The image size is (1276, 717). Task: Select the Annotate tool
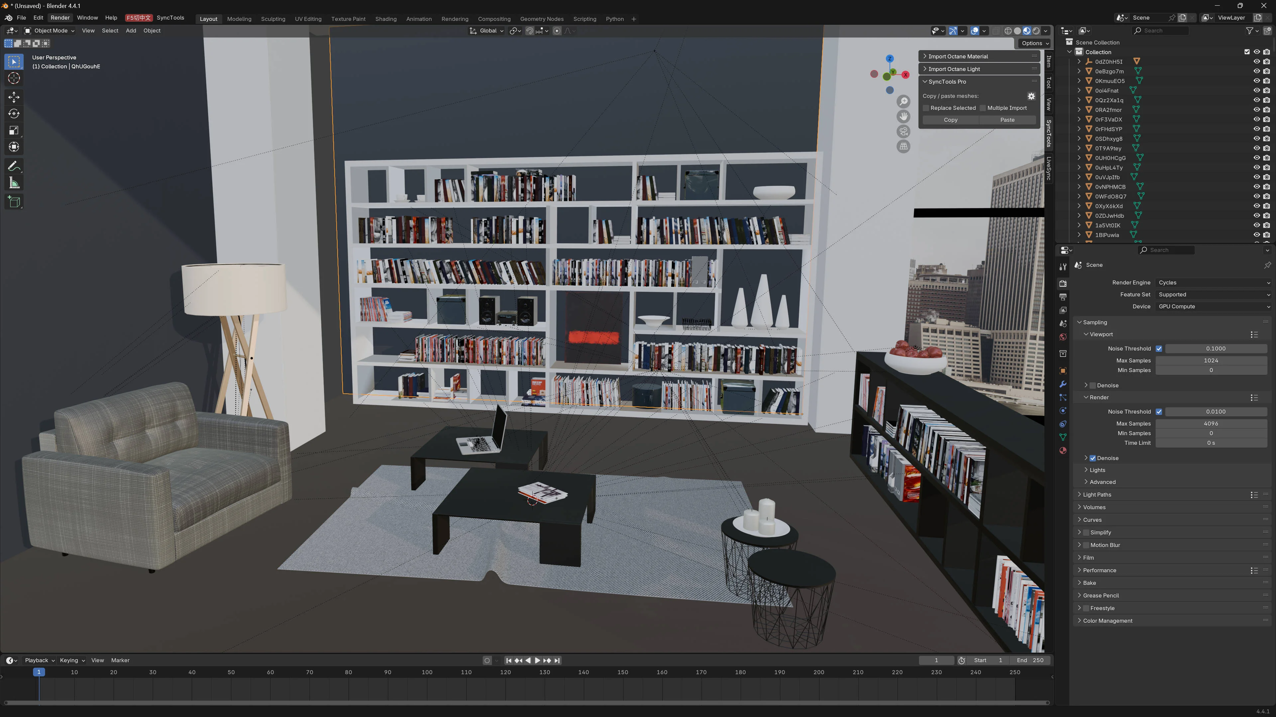[14, 166]
